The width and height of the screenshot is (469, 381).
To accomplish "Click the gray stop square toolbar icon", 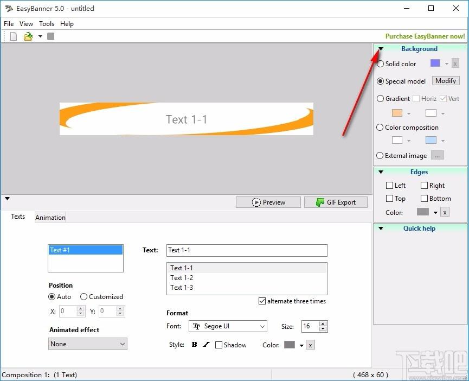I will tap(51, 36).
